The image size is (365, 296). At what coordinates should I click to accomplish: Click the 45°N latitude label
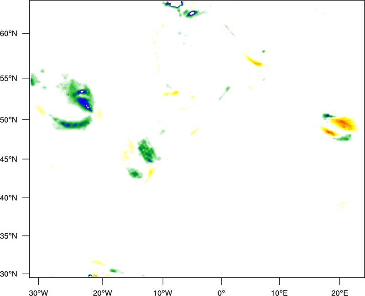click(9, 159)
